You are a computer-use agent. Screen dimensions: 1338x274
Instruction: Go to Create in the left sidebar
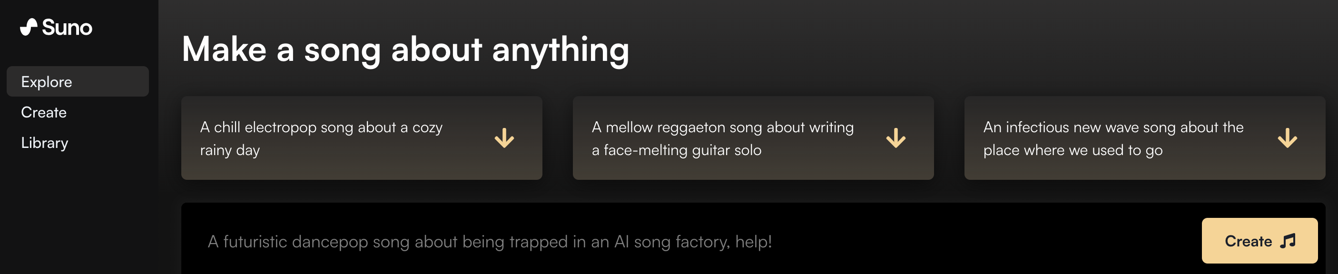click(44, 112)
